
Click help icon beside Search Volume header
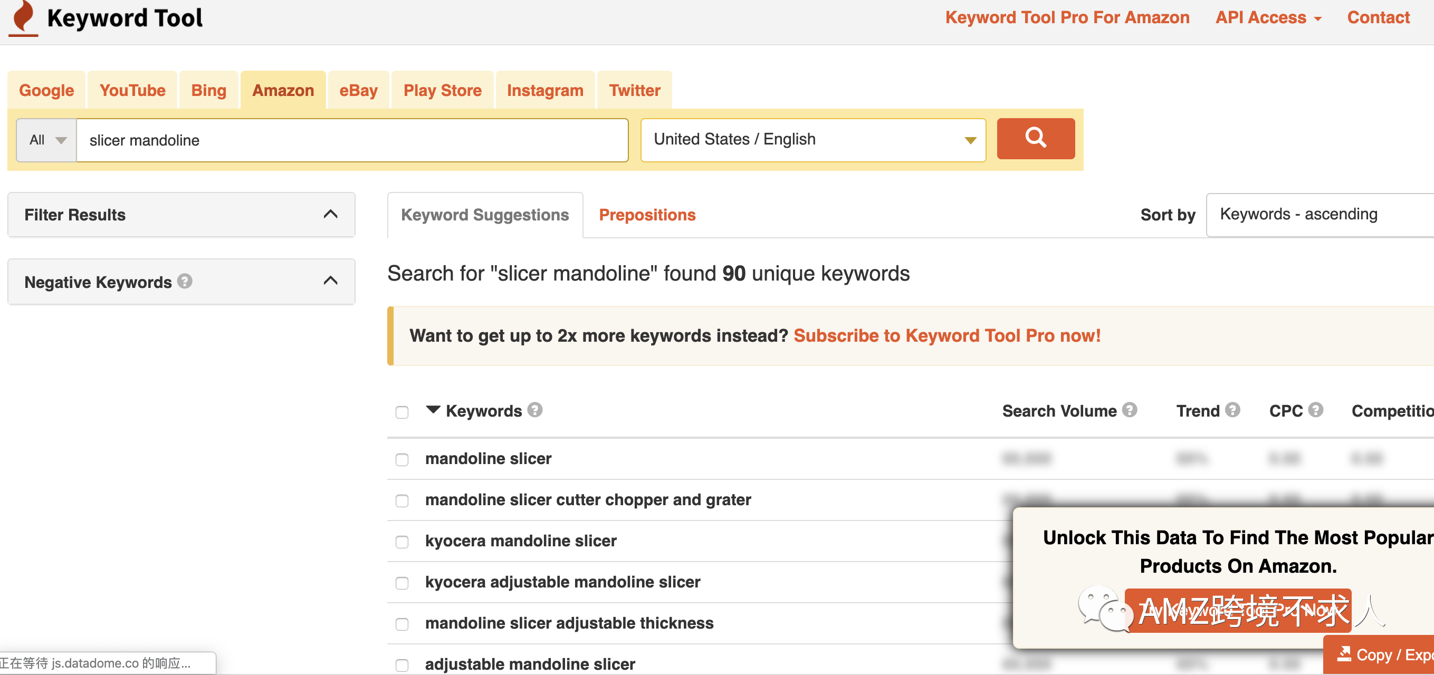[x=1130, y=410]
